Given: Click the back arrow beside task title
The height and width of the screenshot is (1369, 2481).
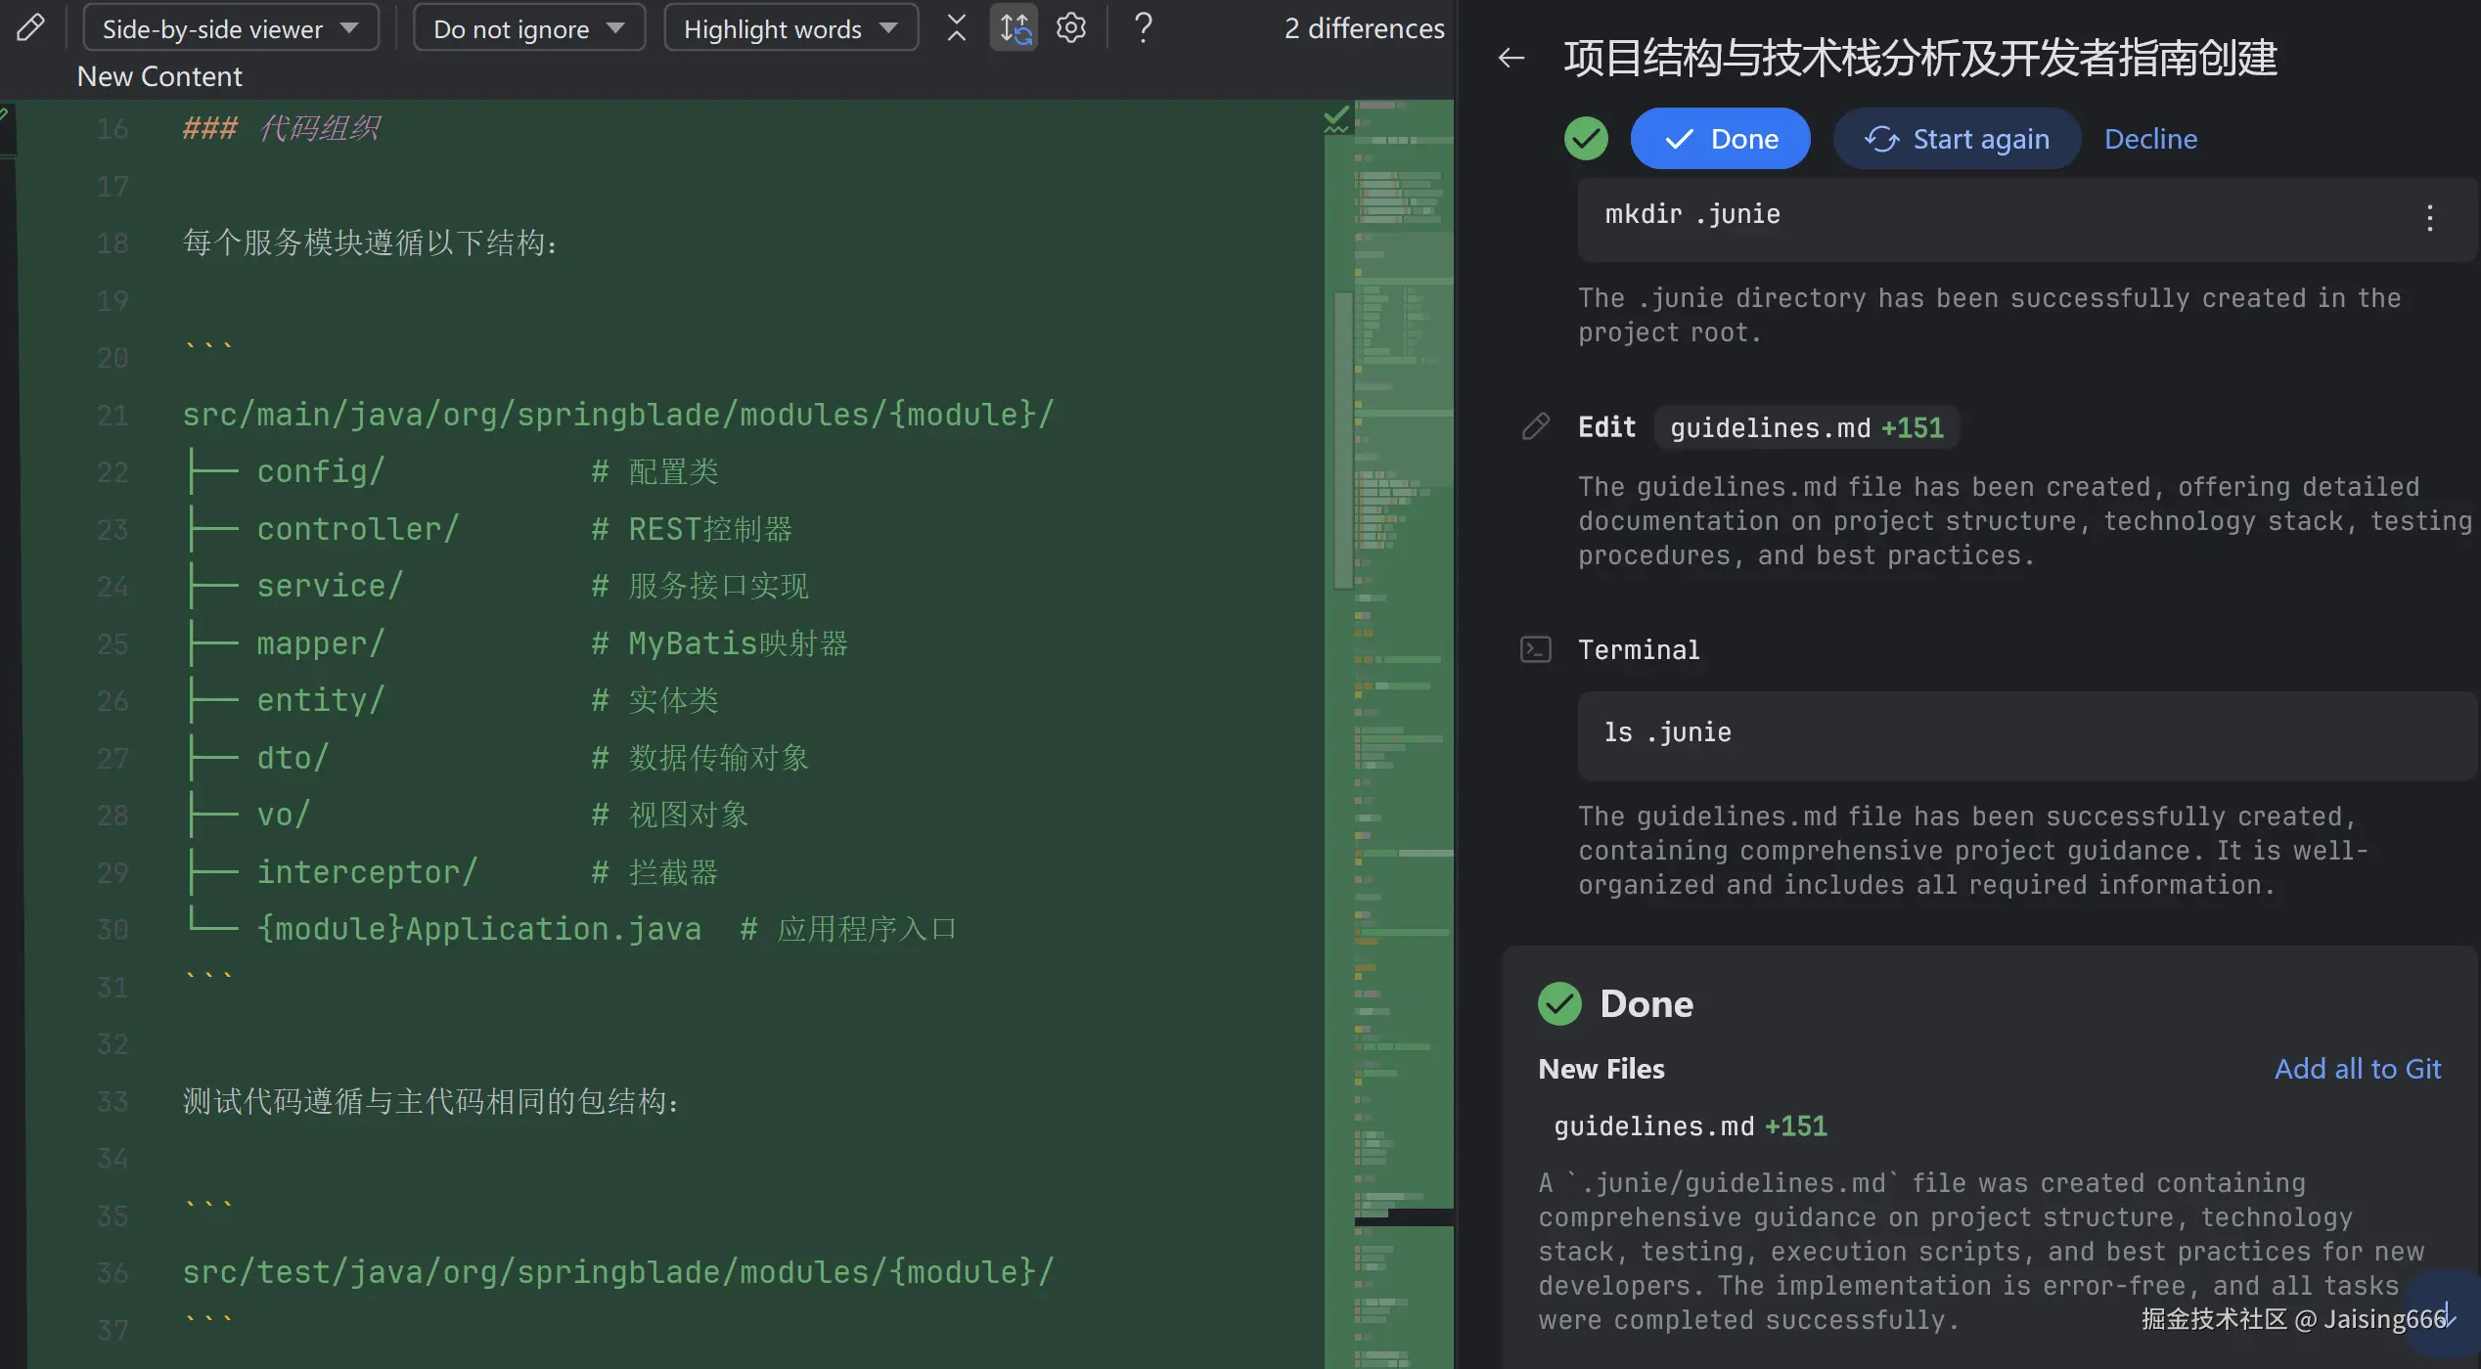Looking at the screenshot, I should point(1511,59).
